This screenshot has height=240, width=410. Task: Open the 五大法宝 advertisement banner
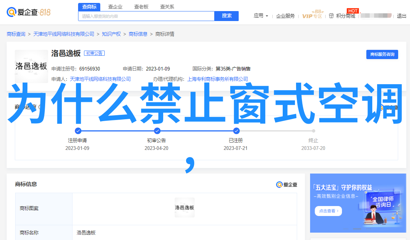pyautogui.click(x=358, y=203)
